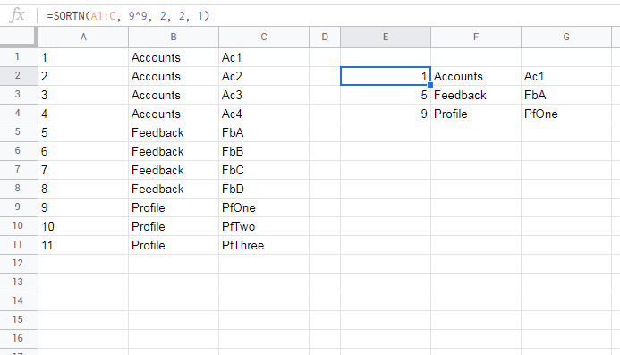The image size is (620, 355).
Task: Click cell B9 with Profile
Action: 174,207
